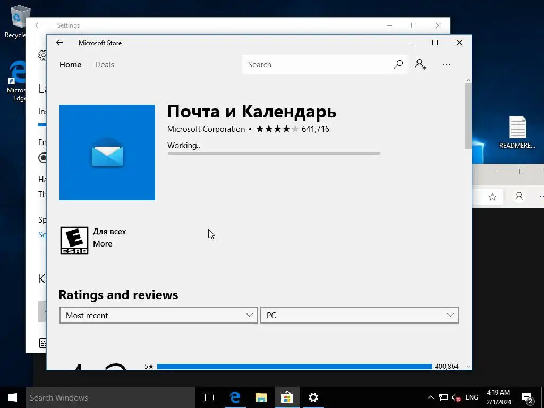Open the Home tab in Microsoft Store
The width and height of the screenshot is (544, 408).
click(71, 64)
